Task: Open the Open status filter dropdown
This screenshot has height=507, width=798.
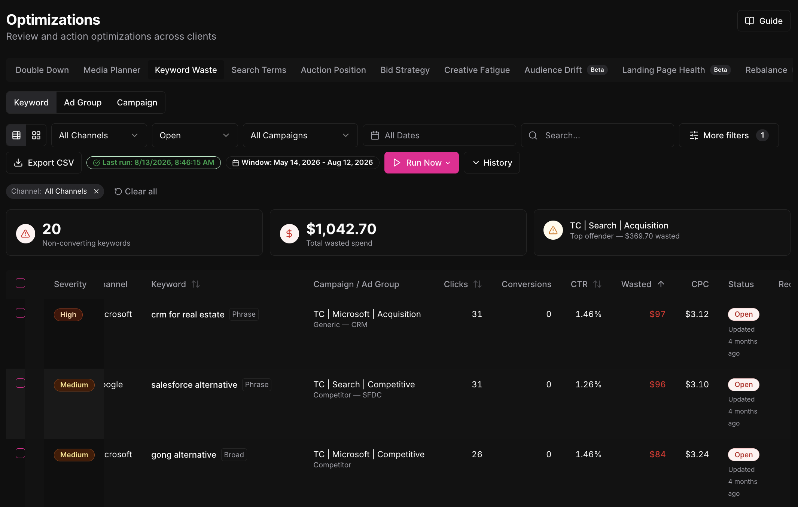Action: point(195,135)
